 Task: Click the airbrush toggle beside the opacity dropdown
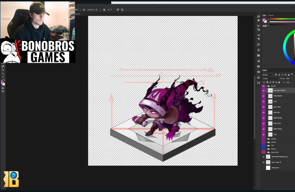click(x=84, y=10)
